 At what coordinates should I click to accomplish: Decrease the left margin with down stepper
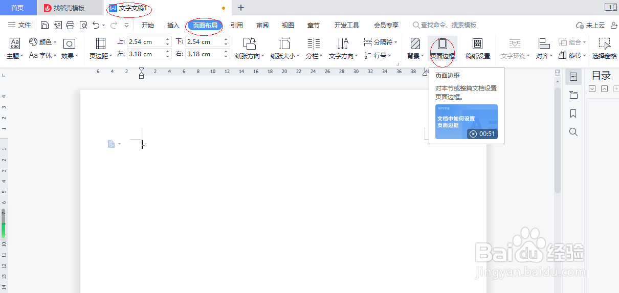[167, 57]
